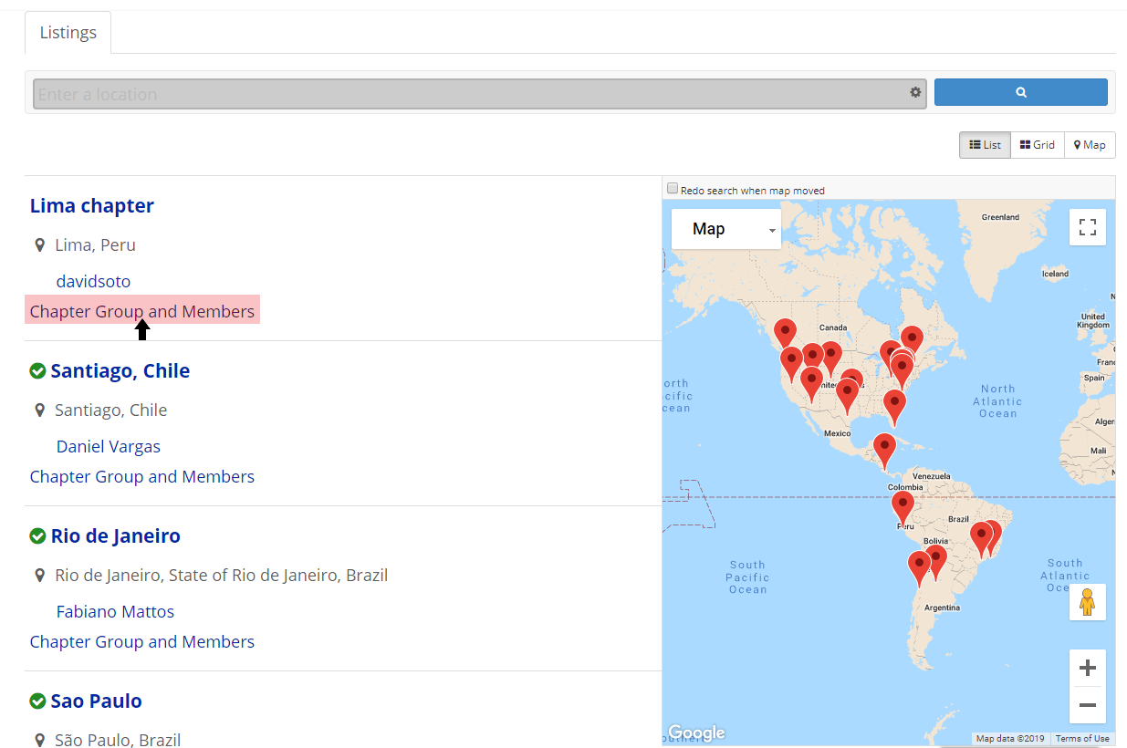This screenshot has width=1127, height=748.
Task: Click green verified check beside Santiago, Chile
Action: 37,371
